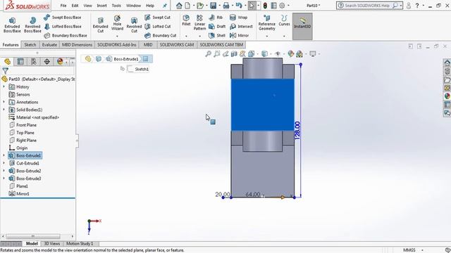Expand the History tree node
451x253 pixels.
(4, 86)
